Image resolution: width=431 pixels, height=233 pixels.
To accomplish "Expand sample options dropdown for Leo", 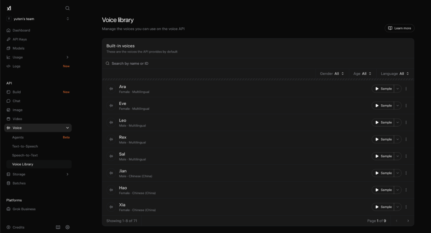I will point(397,122).
